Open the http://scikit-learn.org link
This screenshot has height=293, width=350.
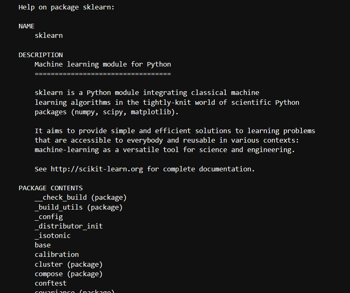coord(97,169)
